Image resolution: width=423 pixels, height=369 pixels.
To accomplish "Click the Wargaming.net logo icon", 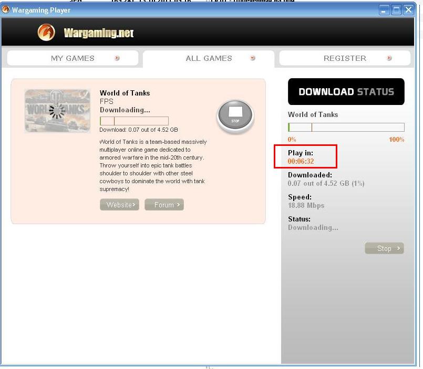I will point(46,33).
